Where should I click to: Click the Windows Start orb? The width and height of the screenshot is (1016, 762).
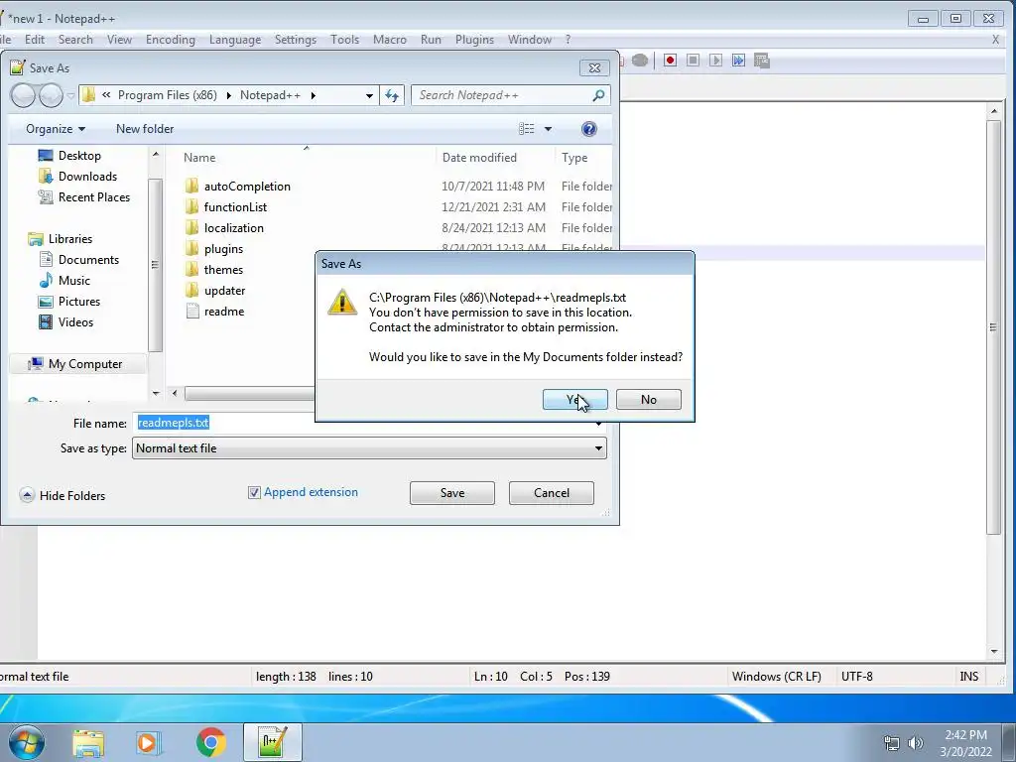[27, 742]
